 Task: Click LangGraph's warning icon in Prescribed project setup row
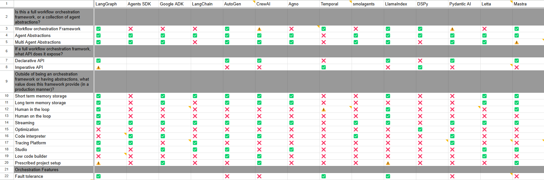point(98,163)
